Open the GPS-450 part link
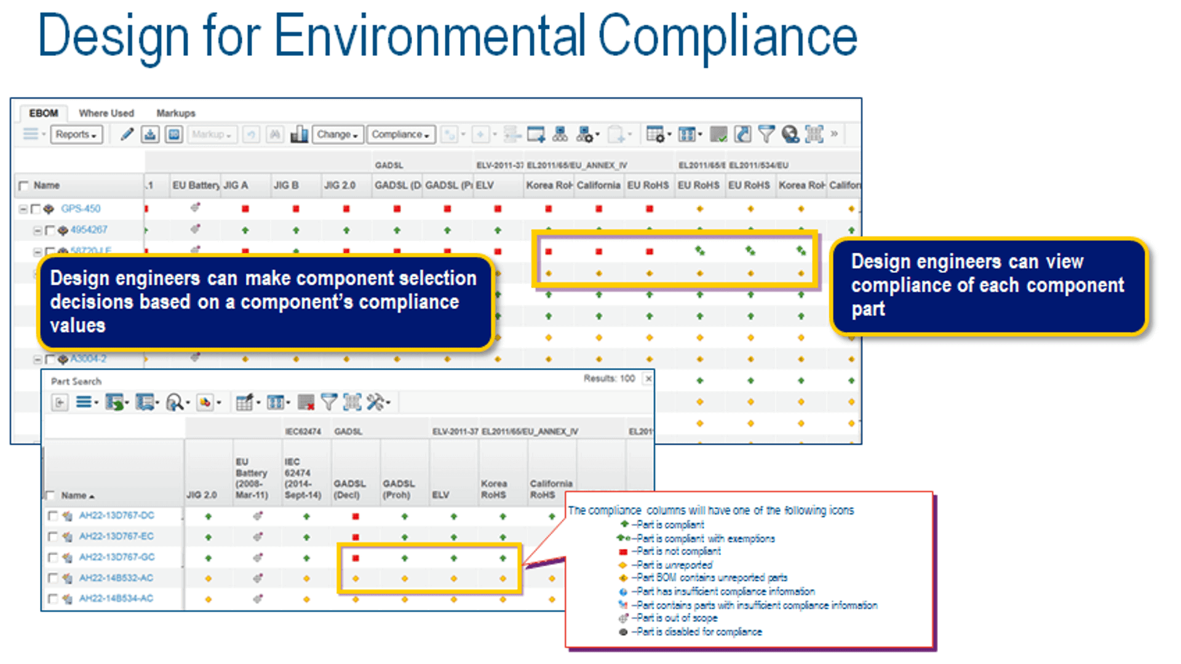 81,209
